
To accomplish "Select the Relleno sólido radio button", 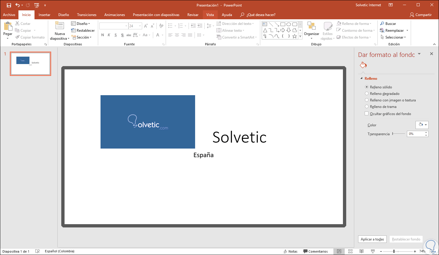I will tap(367, 87).
